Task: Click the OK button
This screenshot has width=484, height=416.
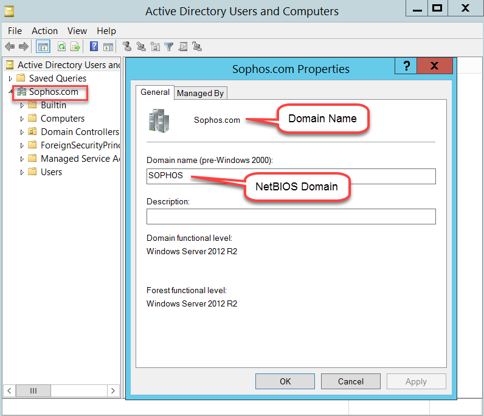Action: coord(285,381)
